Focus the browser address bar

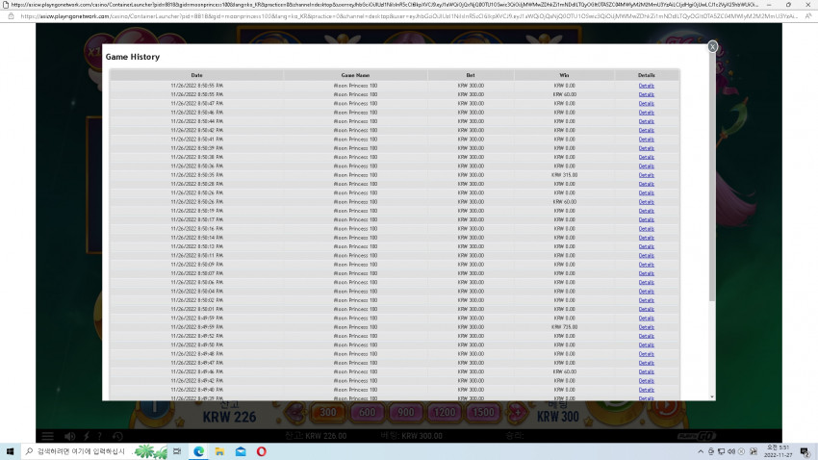407,16
